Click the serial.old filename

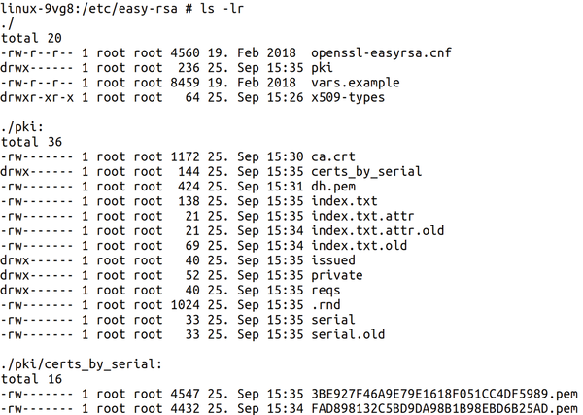pyautogui.click(x=348, y=334)
